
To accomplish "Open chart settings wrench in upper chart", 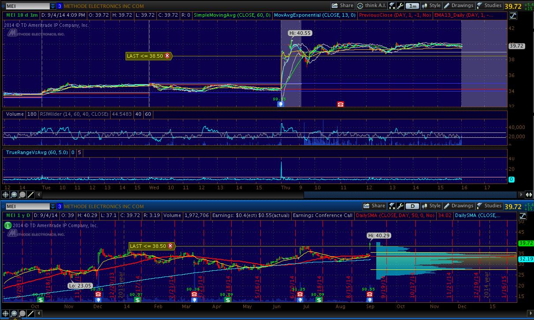I will [400, 6].
